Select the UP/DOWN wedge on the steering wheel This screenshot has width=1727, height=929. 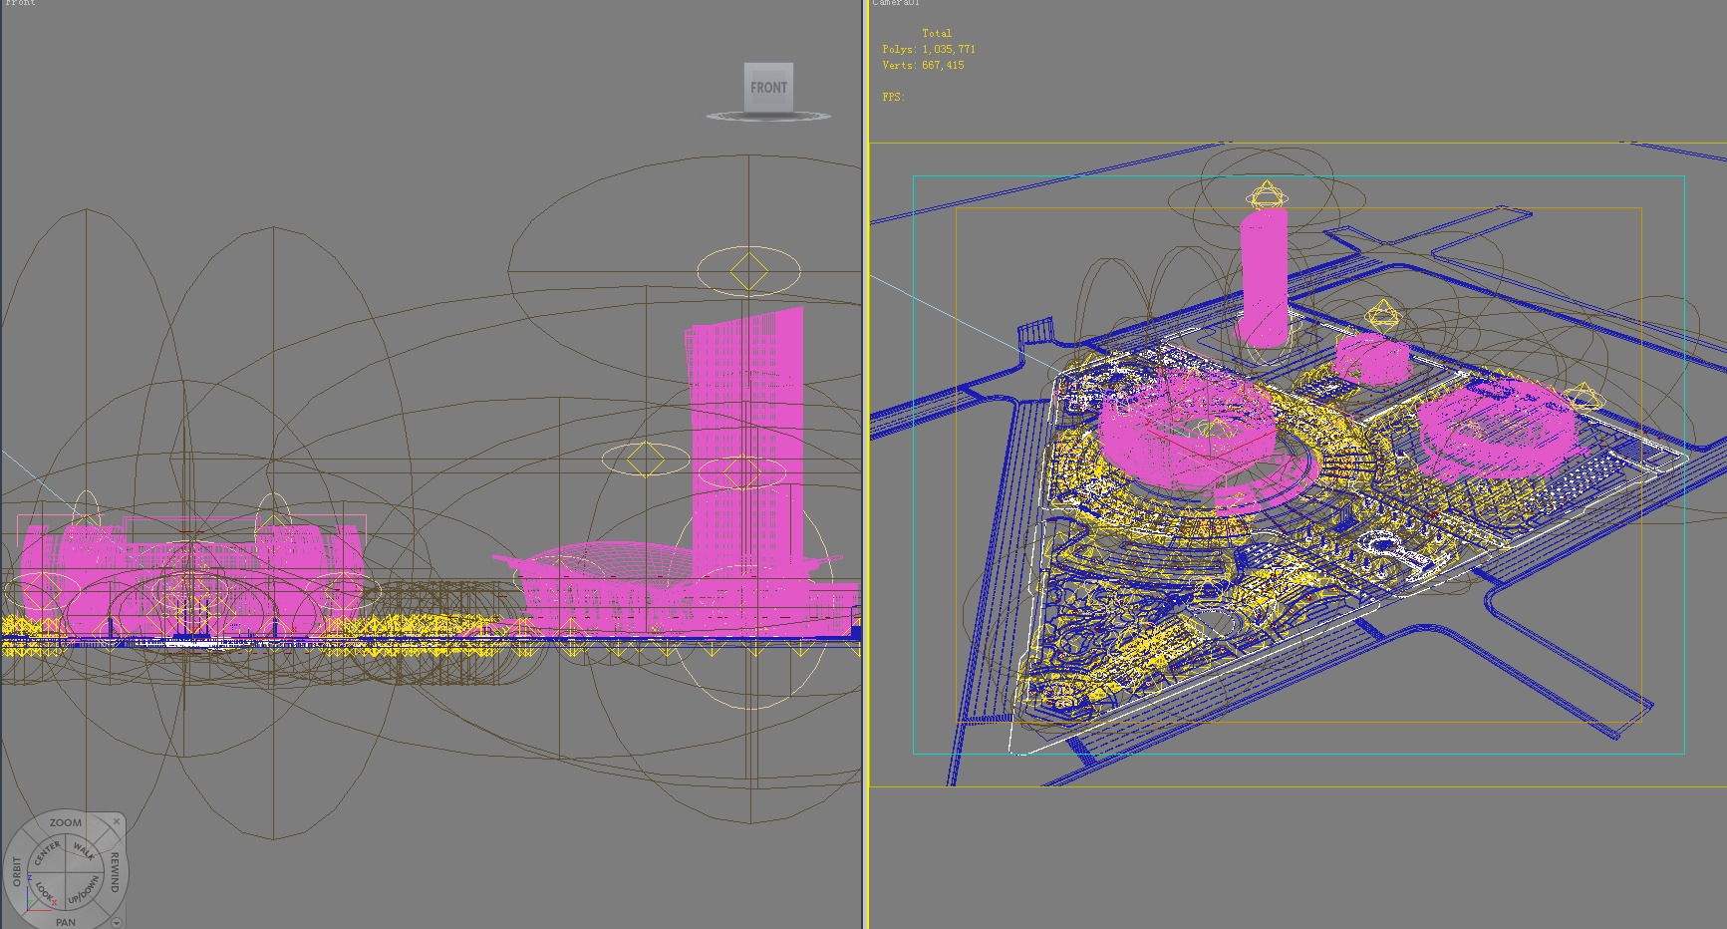point(85,891)
